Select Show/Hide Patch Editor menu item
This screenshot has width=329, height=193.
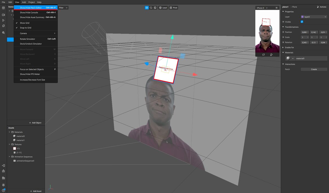coord(36,8)
